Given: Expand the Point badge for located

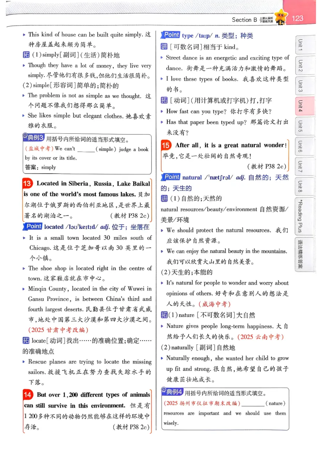Looking at the screenshot, I should pos(33,226).
